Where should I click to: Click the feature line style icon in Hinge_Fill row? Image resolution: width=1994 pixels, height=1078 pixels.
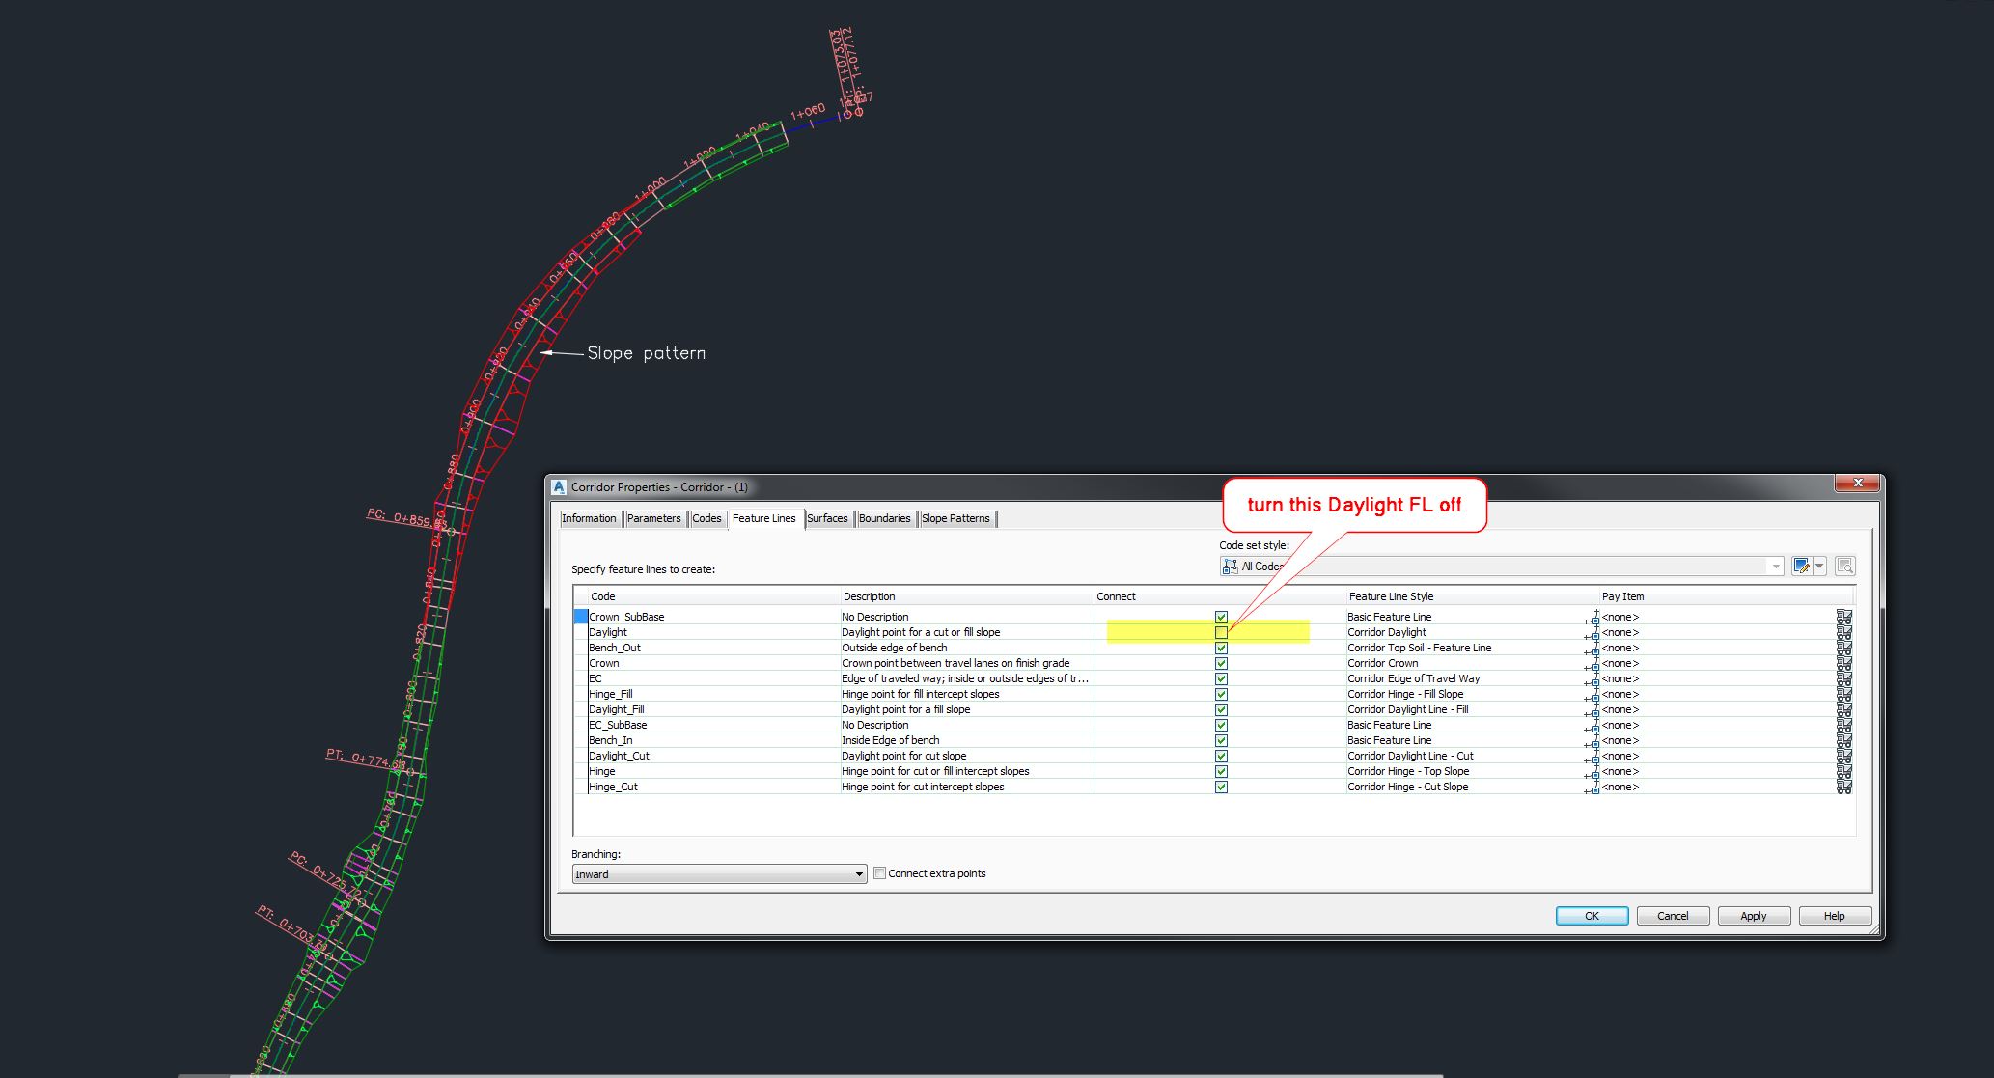pyautogui.click(x=1592, y=695)
